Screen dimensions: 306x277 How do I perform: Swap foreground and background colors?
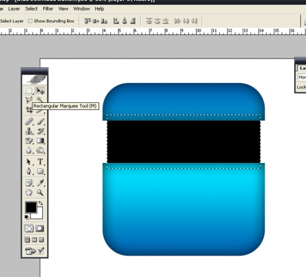[x=41, y=203]
